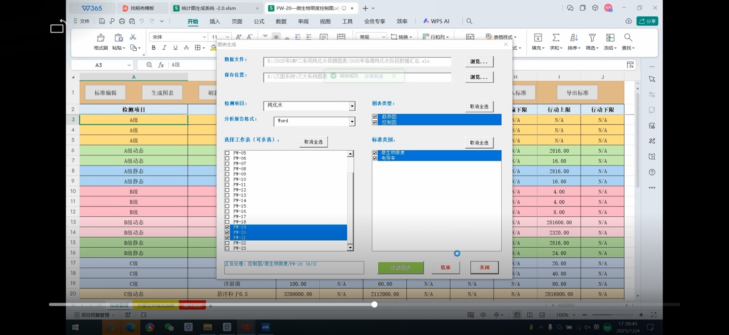
Task: Open the font name dropdown (宋体)
Action: [x=204, y=37]
